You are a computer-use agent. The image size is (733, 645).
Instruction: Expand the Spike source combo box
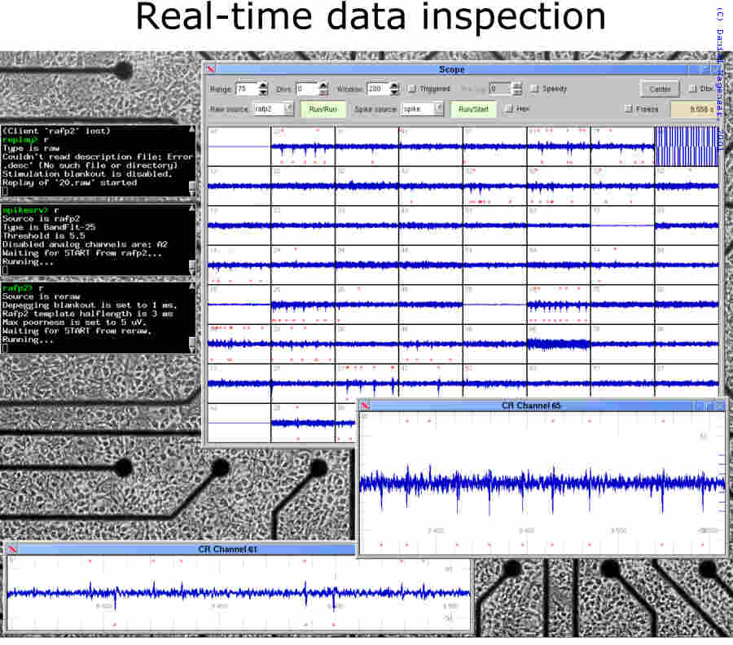tap(439, 108)
